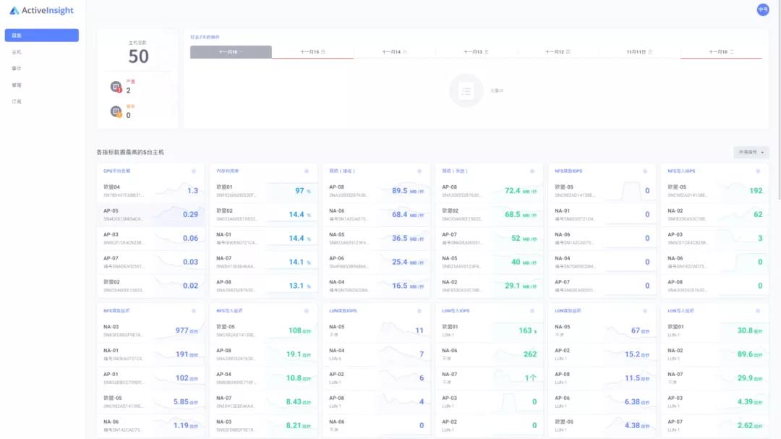Click the round icon on the memory utilization card

click(x=307, y=171)
